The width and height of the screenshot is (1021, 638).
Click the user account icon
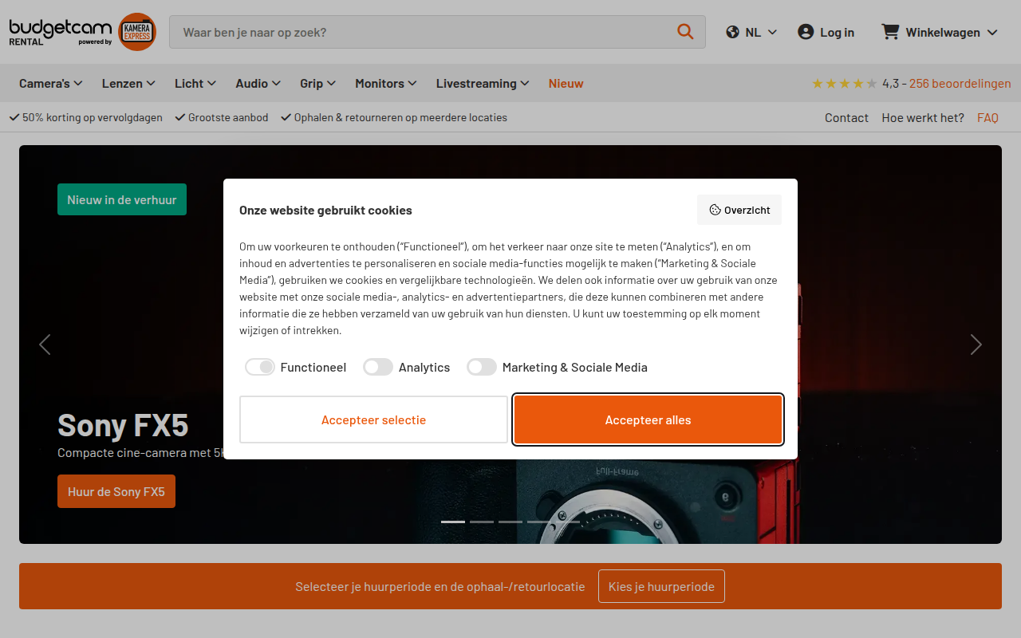pos(806,32)
